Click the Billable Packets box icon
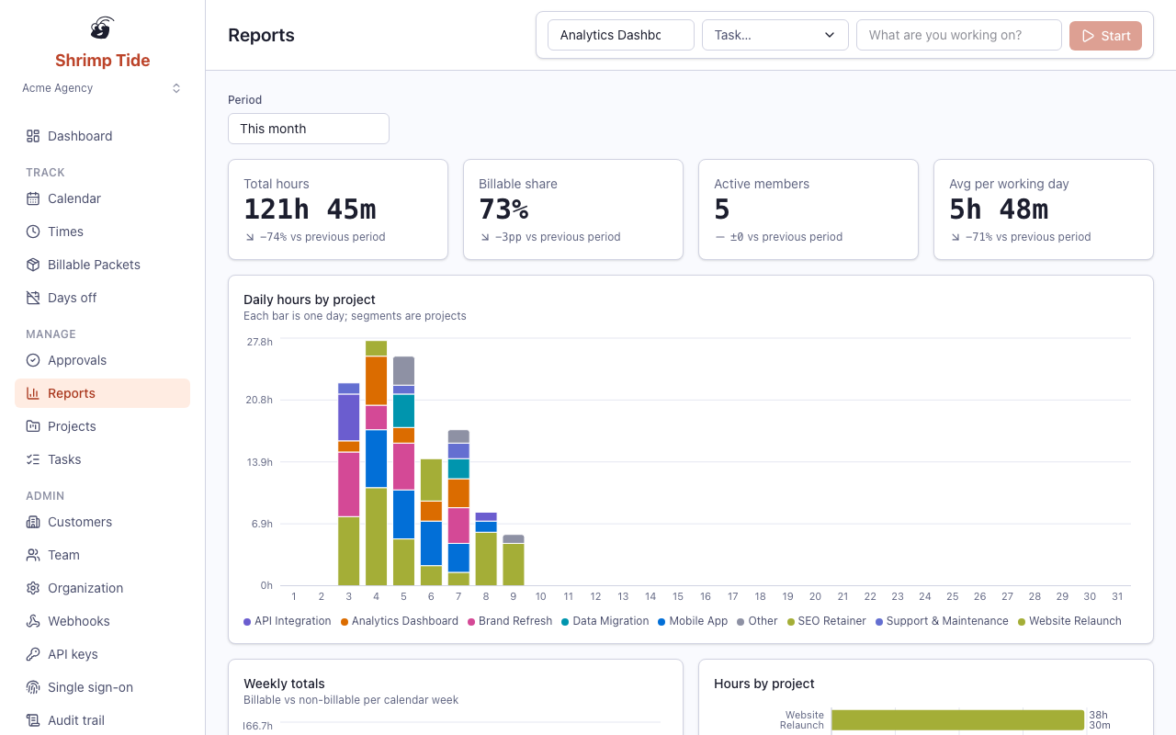 [x=33, y=265]
